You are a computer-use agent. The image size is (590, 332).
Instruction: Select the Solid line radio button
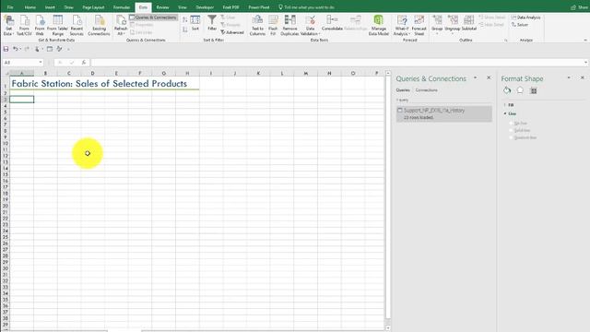pos(512,130)
